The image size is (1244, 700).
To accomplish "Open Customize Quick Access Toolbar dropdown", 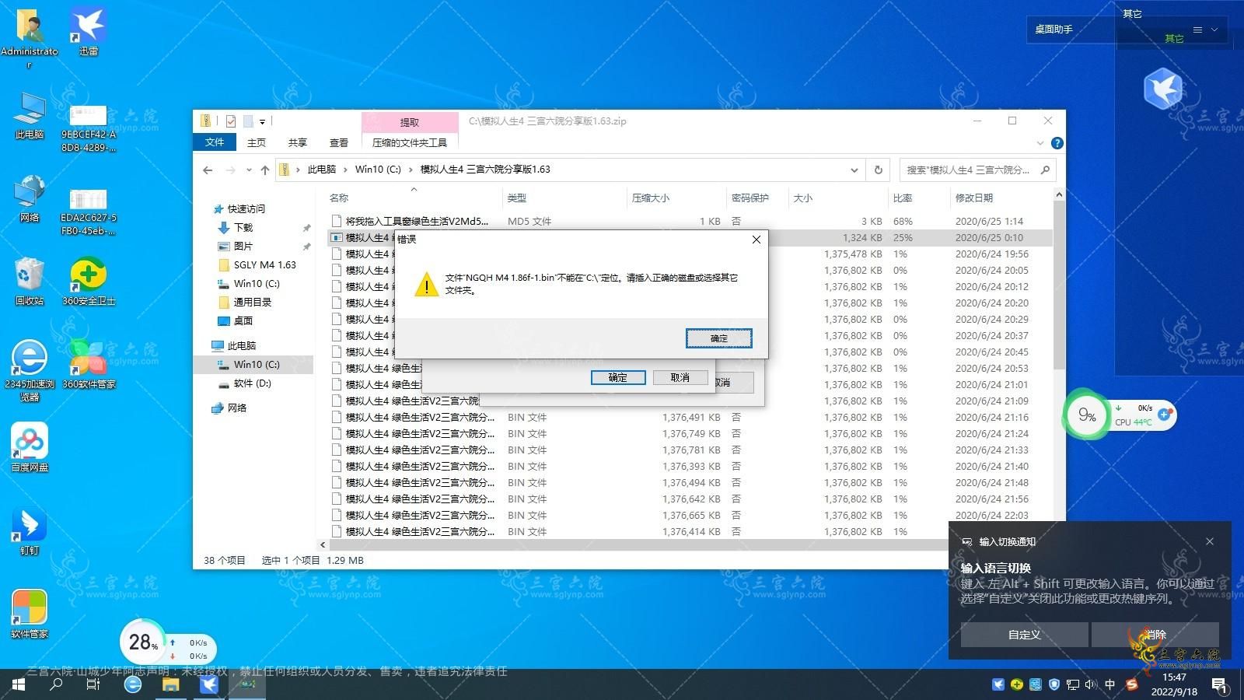I will [263, 121].
